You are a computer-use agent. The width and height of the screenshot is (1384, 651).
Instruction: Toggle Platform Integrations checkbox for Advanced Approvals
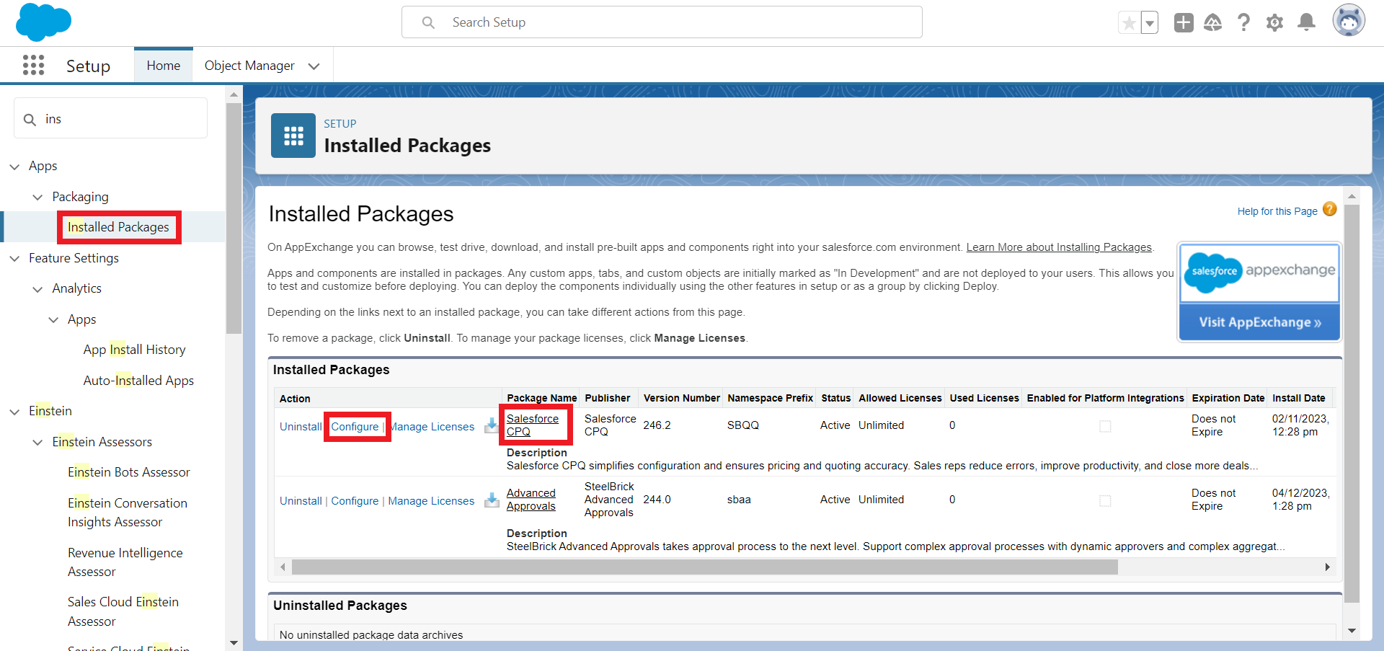pos(1105,500)
